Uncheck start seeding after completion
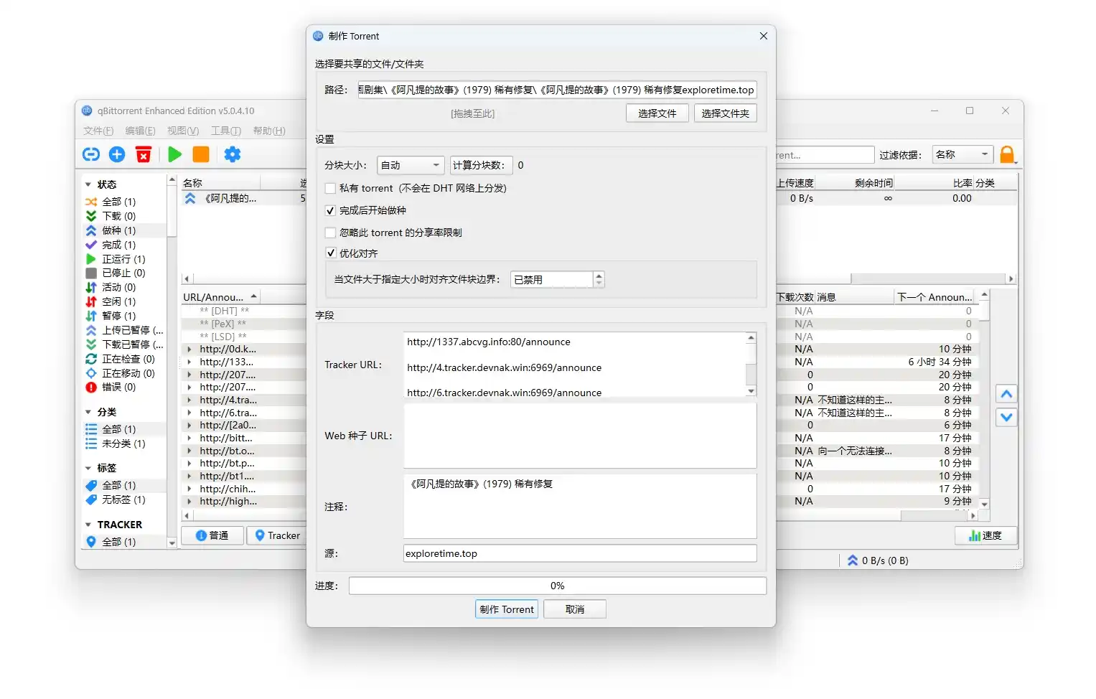This screenshot has width=1096, height=699. (x=331, y=210)
